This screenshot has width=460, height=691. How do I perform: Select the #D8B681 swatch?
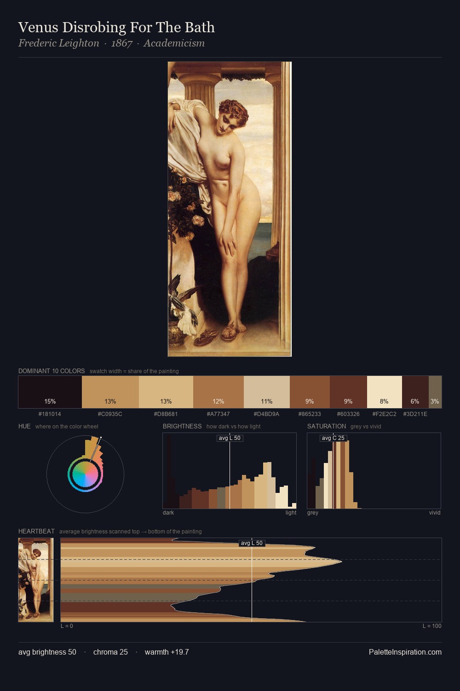166,392
